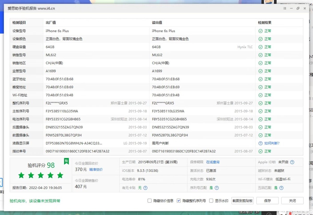Open the title bar menu list icon
Screen dimensions: 313x215
(x=285, y=8)
